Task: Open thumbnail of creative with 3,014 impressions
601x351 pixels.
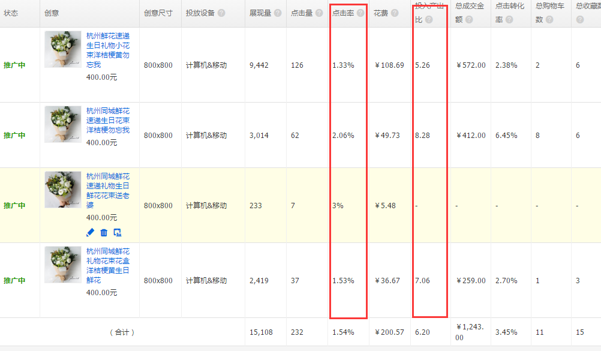Action: coord(63,124)
